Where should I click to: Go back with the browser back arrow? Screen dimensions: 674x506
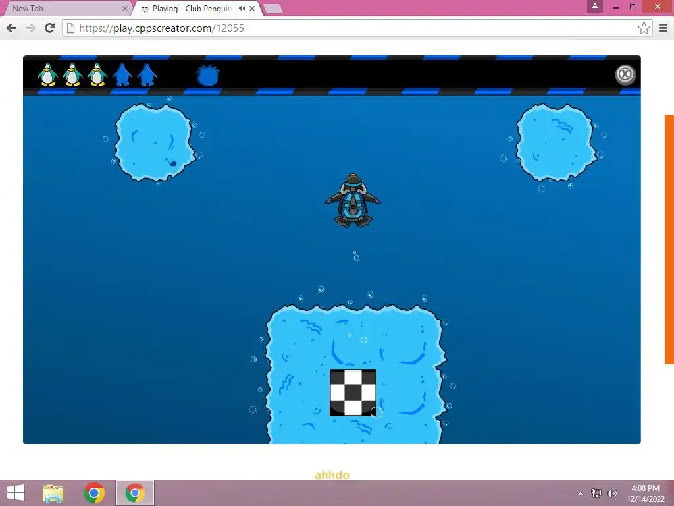(12, 28)
